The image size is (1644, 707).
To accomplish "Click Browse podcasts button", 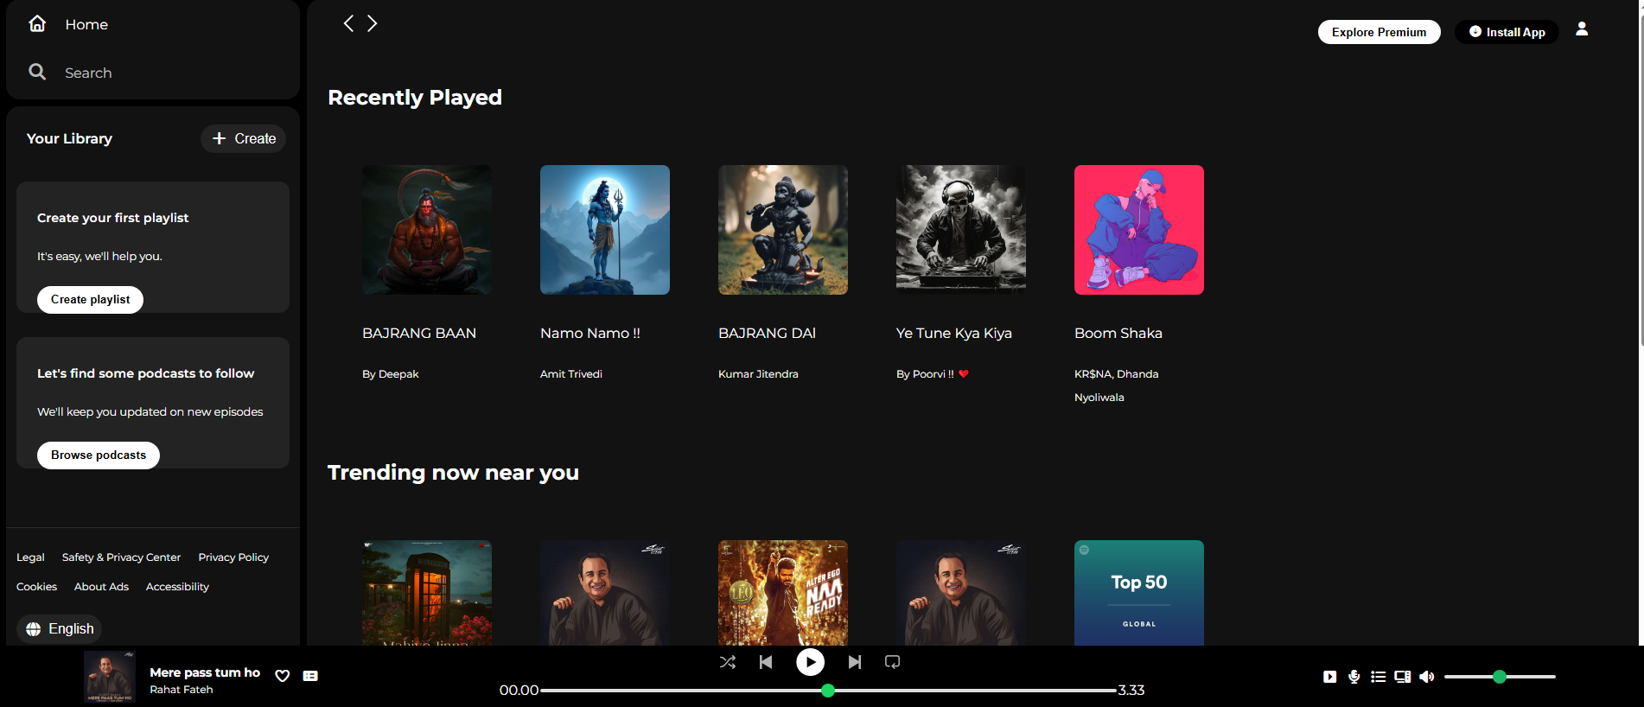I will point(99,455).
